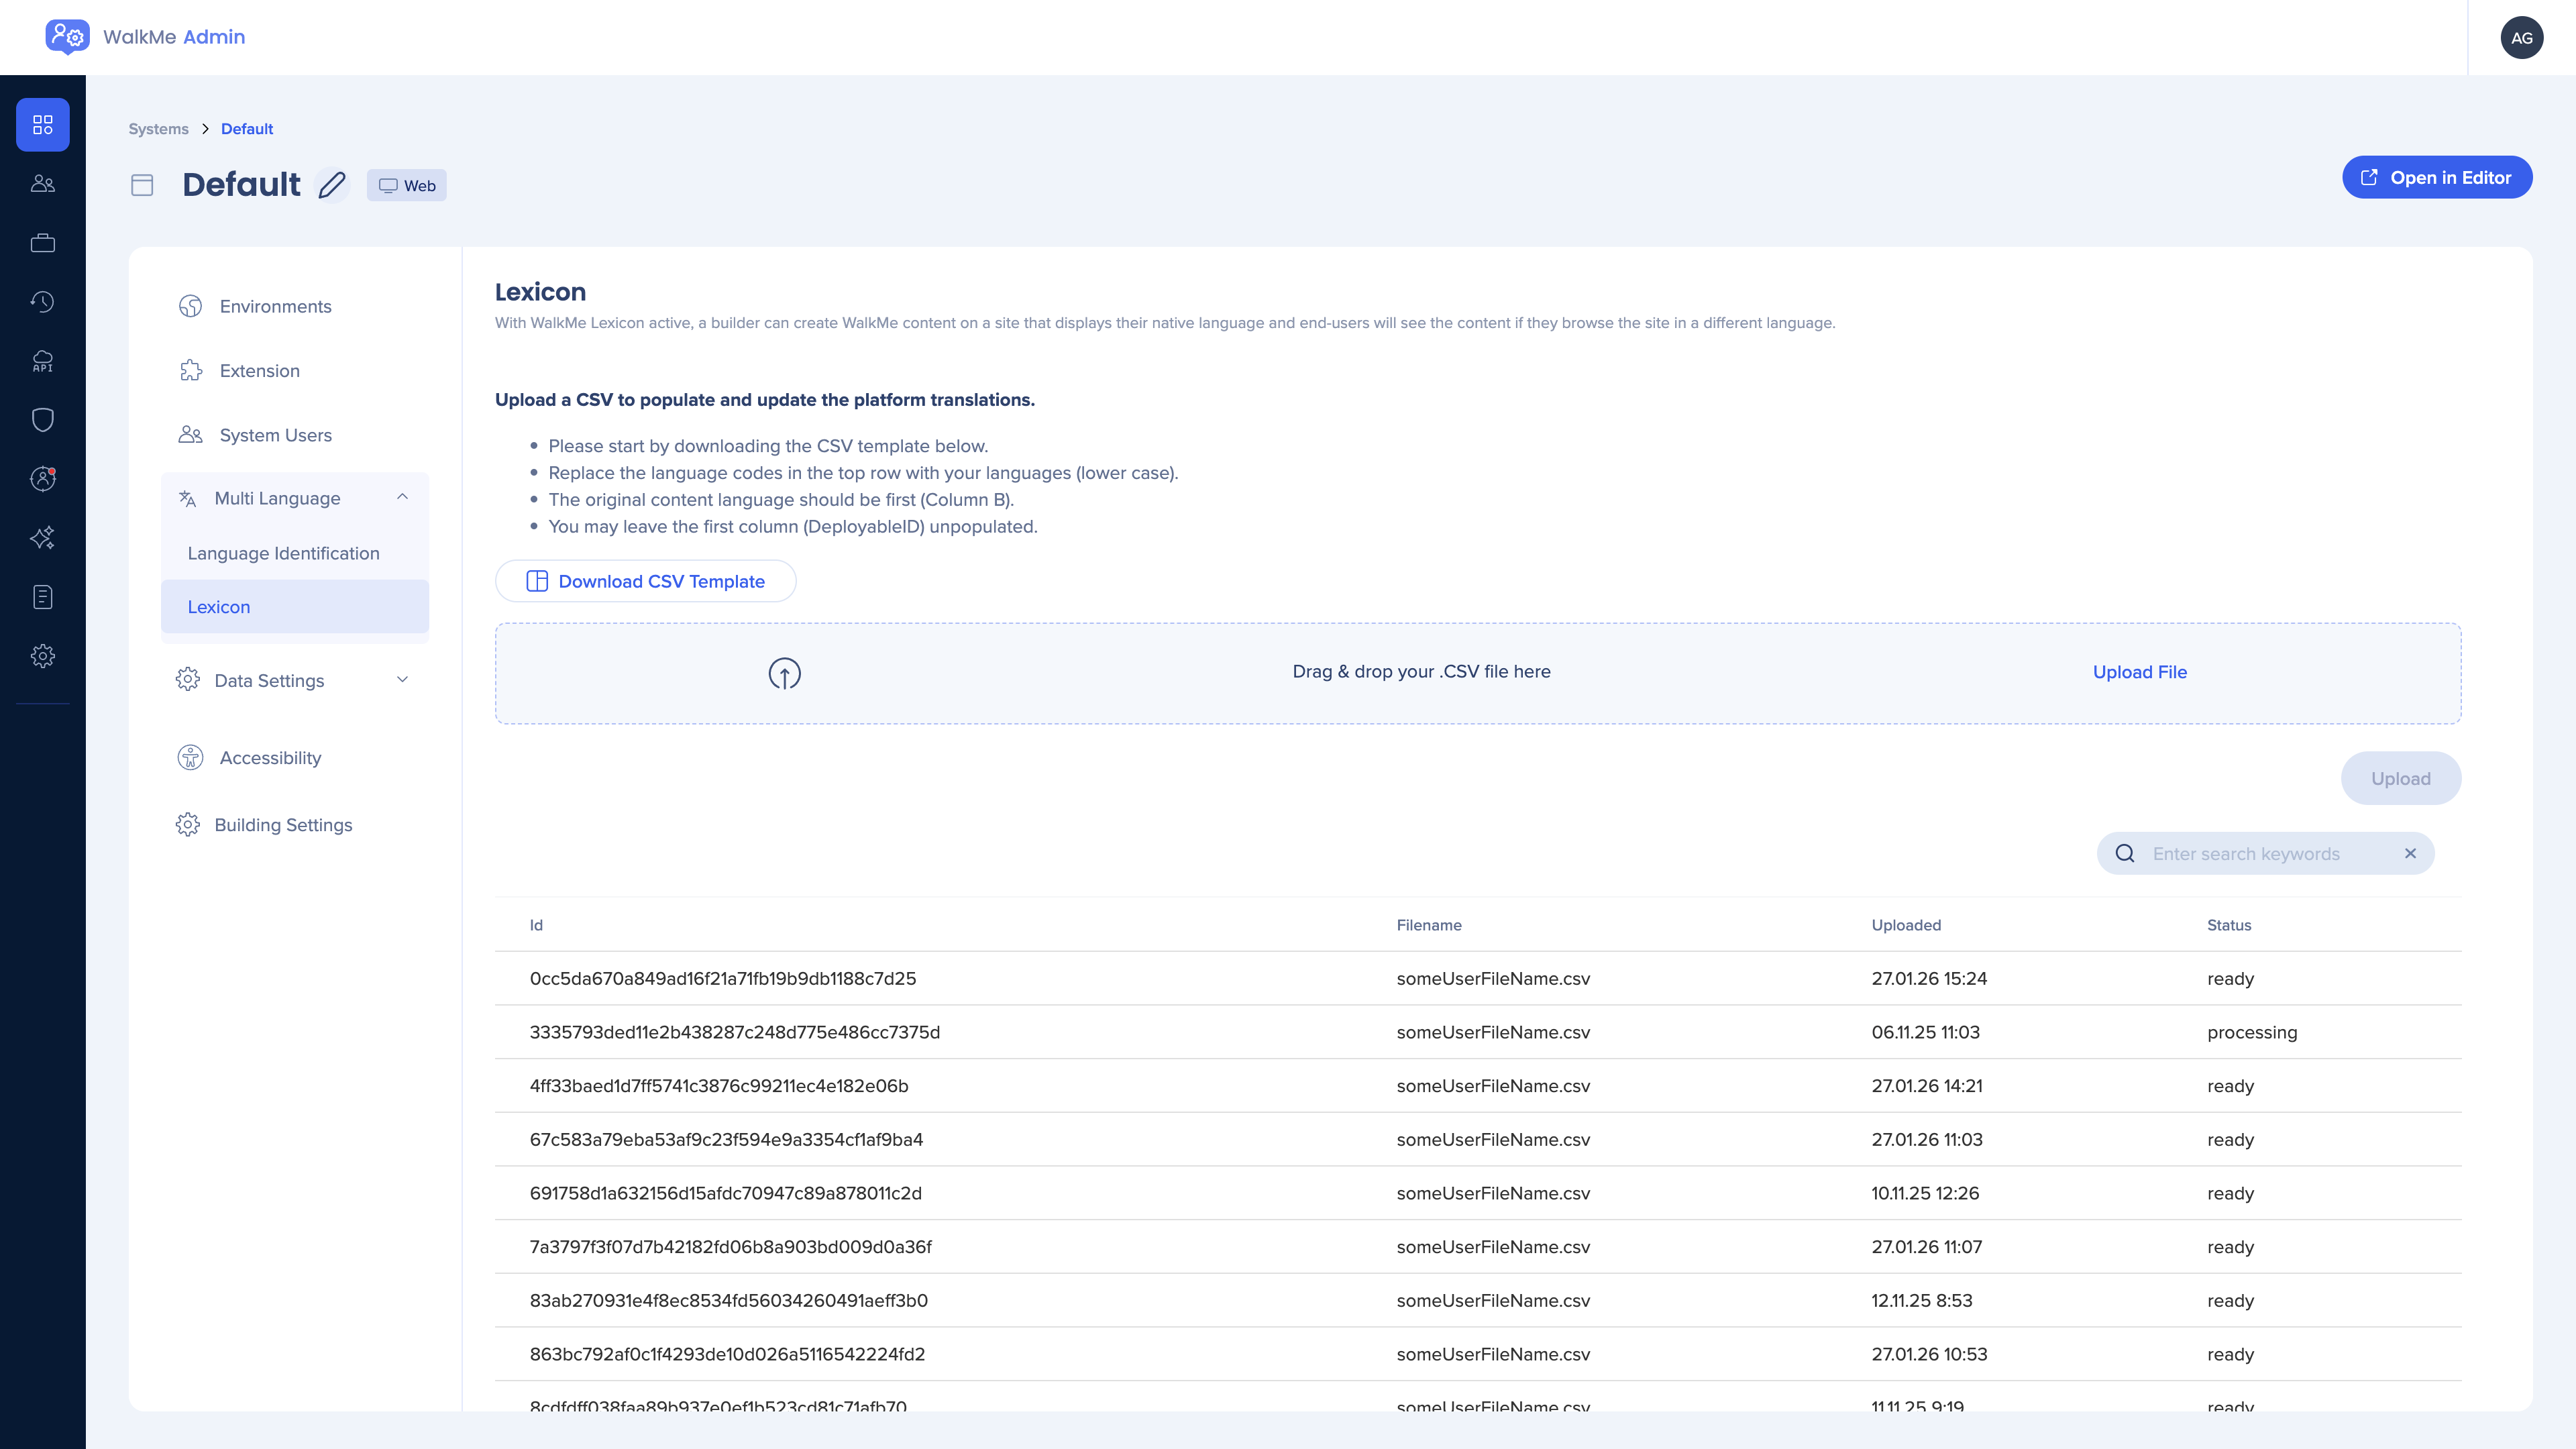Open the history clock icon in the sidebar

click(x=42, y=302)
